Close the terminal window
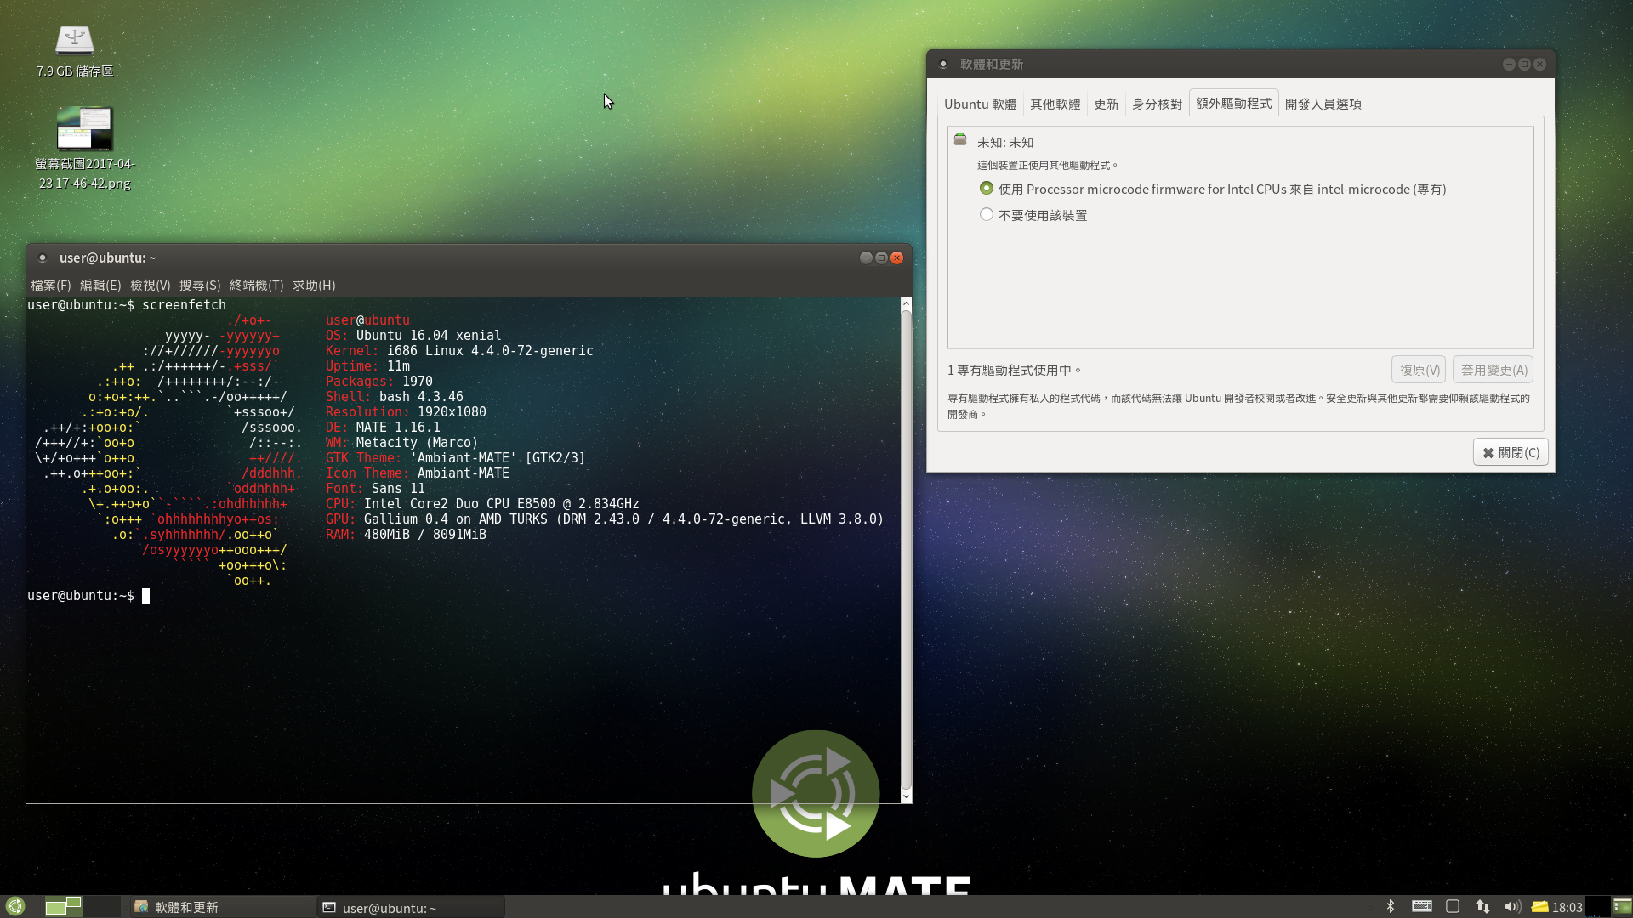 (896, 258)
